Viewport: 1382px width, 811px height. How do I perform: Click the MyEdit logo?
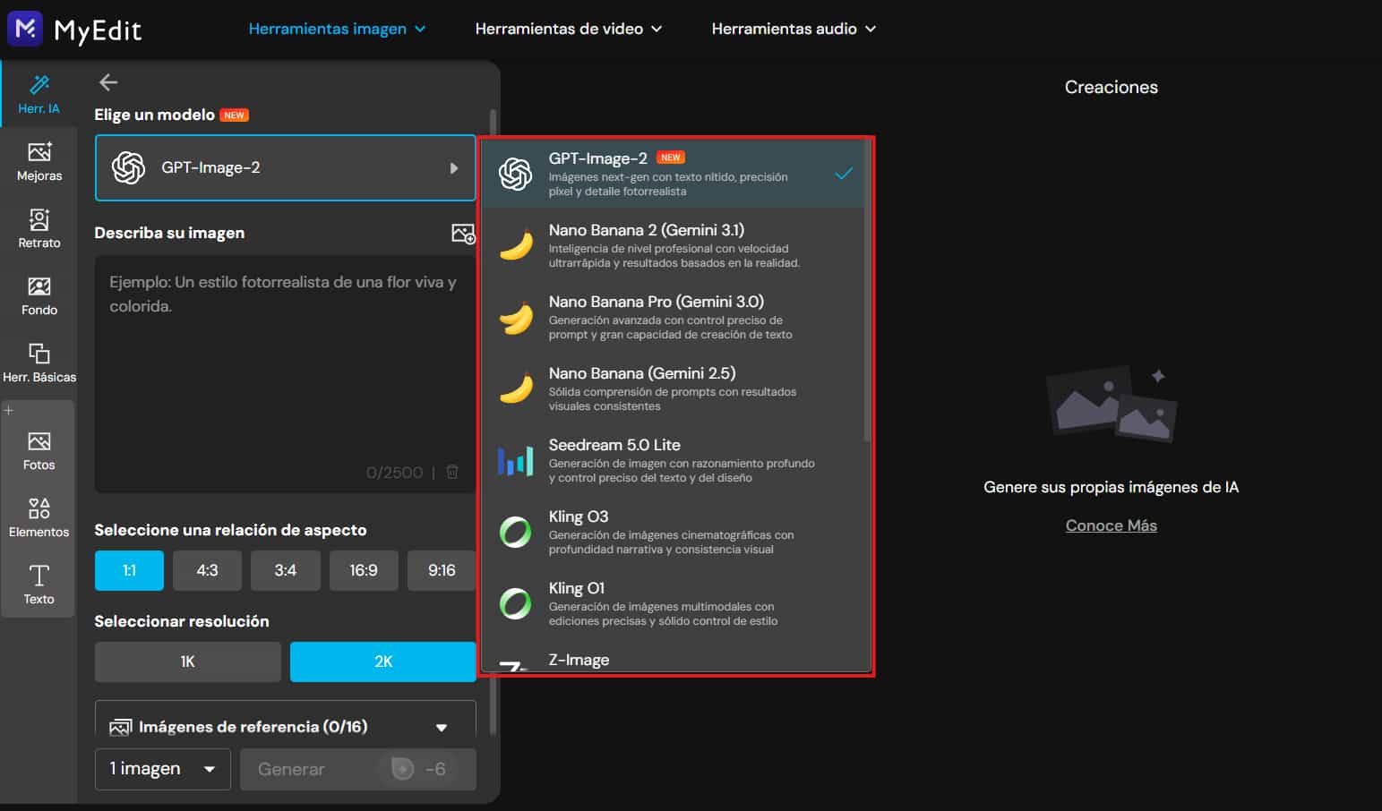click(x=74, y=29)
